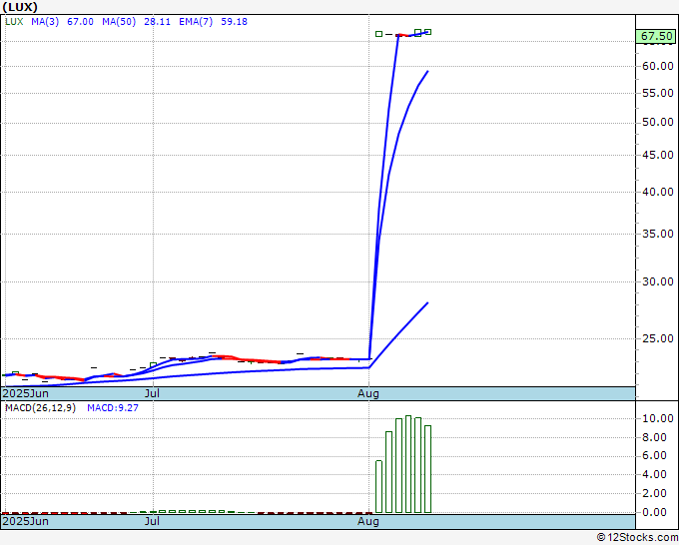Click the 50.00 price axis label
This screenshot has width=679, height=545.
658,123
